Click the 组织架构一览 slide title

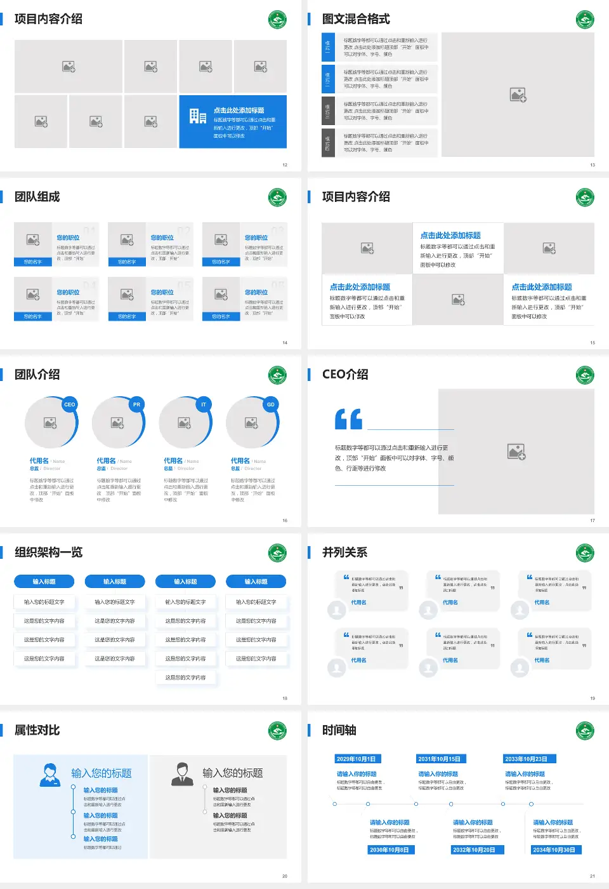point(49,552)
